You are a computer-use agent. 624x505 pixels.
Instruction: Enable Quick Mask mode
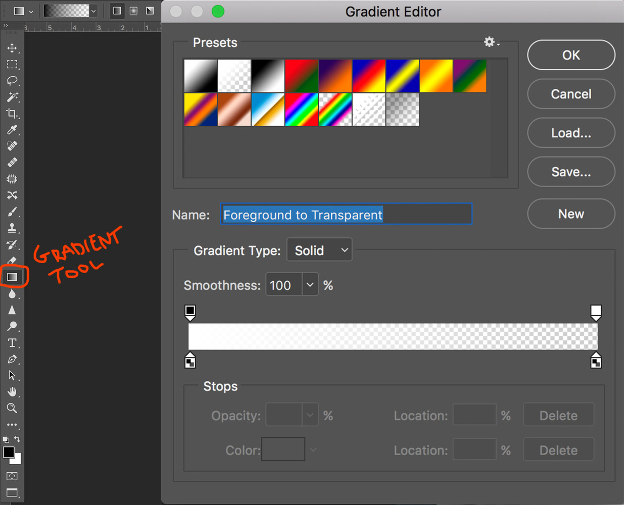pyautogui.click(x=12, y=476)
